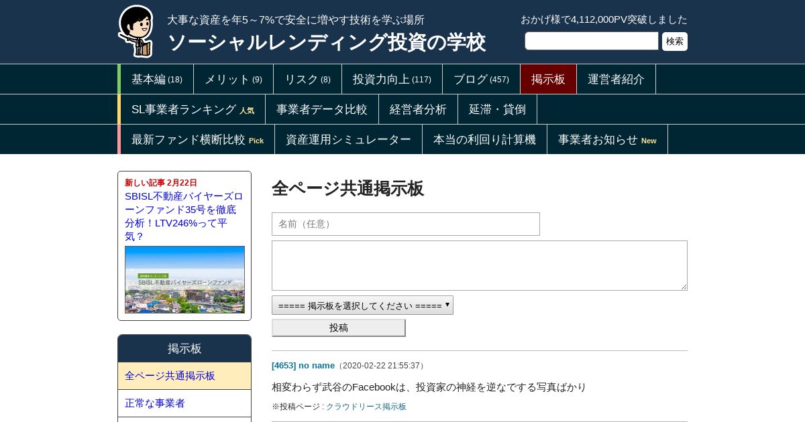This screenshot has width=805, height=422.
Task: Open SL事業者ランキング 人気 menu
Action: [x=193, y=109]
